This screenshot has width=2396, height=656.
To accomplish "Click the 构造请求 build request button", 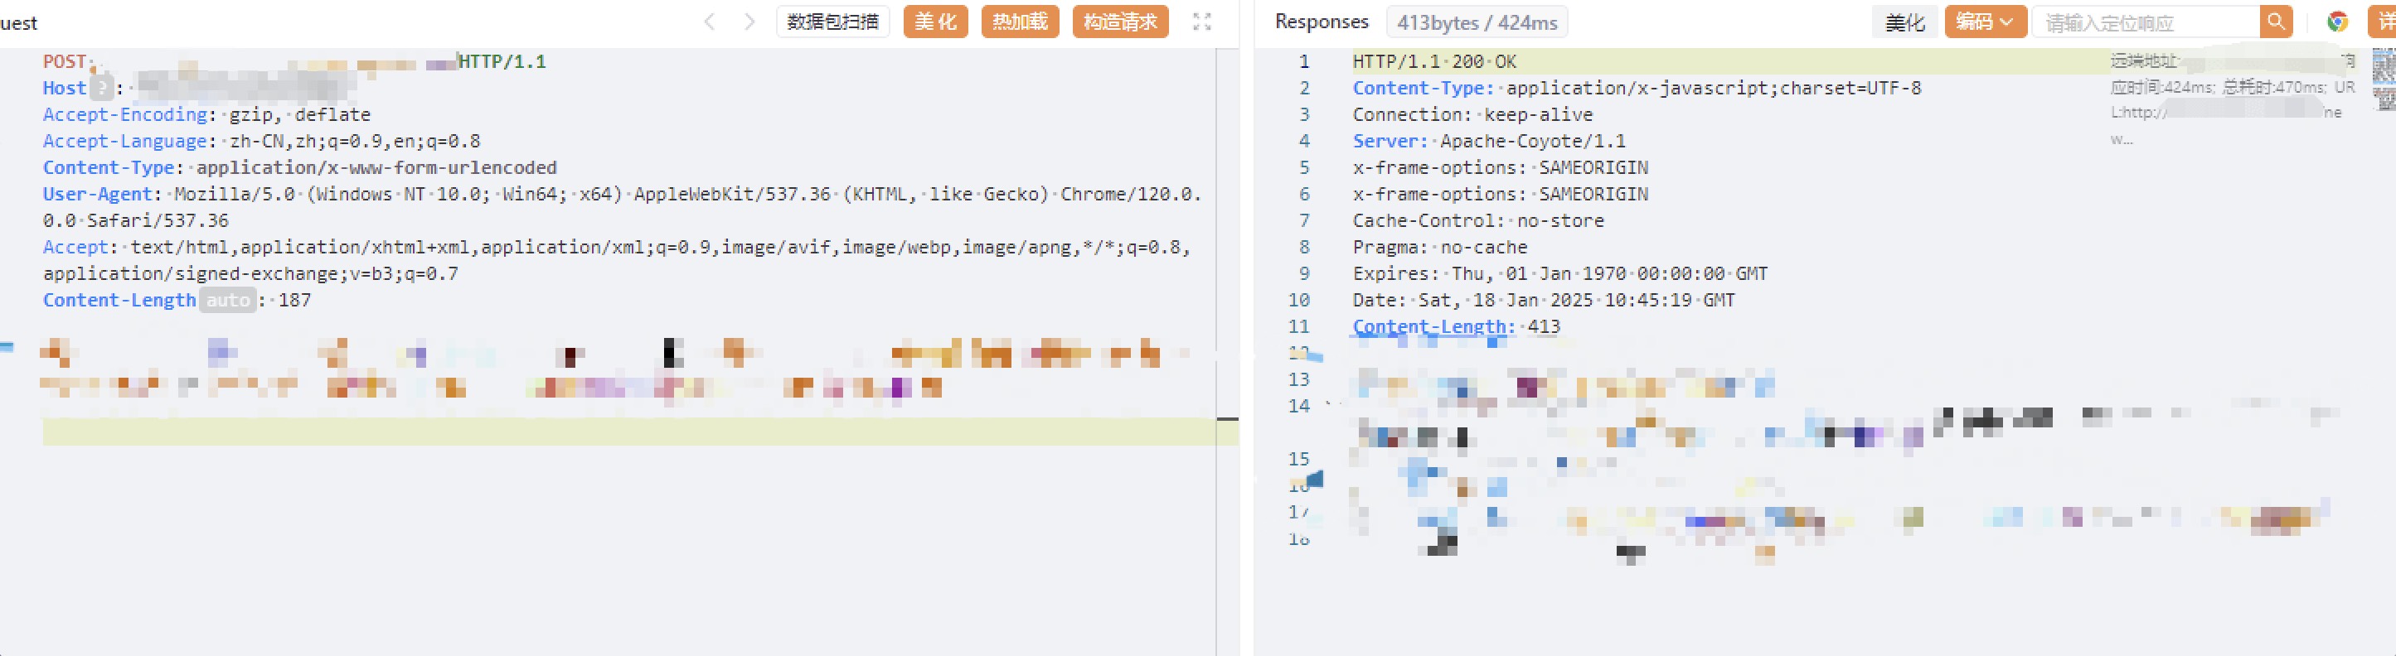I will (1120, 22).
